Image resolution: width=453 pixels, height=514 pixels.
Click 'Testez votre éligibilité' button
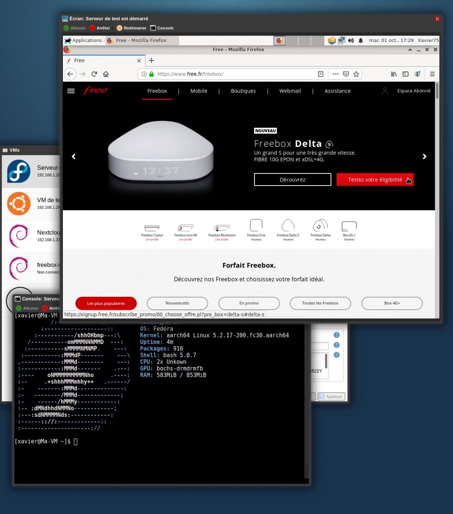pos(375,179)
